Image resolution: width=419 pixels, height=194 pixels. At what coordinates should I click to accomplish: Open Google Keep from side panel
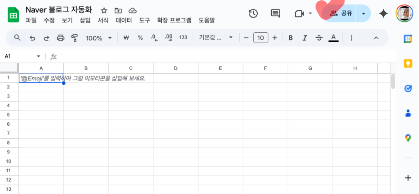(408, 63)
